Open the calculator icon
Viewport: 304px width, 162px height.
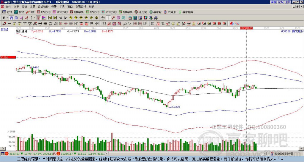tap(135, 18)
